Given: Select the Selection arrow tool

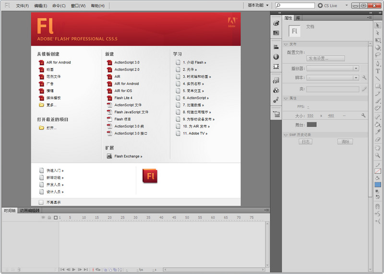Looking at the screenshot, I should (378, 25).
